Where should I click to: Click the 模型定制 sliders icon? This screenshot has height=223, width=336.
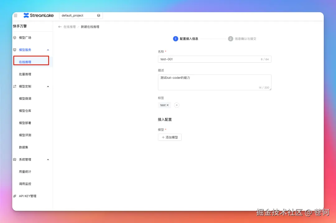tap(14, 86)
